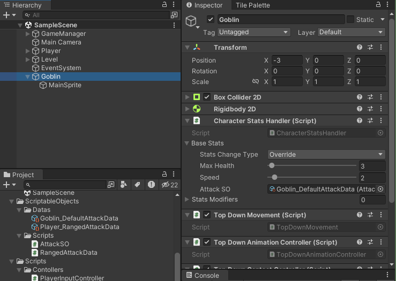The height and width of the screenshot is (281, 396).
Task: Disable the Box Collider 2D checkbox
Action: pyautogui.click(x=207, y=97)
